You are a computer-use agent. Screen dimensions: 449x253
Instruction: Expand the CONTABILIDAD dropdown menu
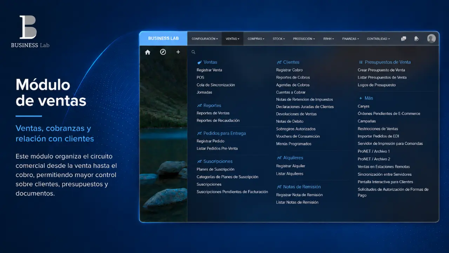pyautogui.click(x=378, y=39)
